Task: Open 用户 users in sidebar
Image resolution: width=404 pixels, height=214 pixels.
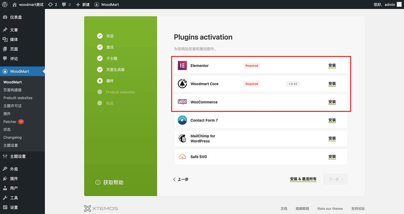Action: coord(22,188)
